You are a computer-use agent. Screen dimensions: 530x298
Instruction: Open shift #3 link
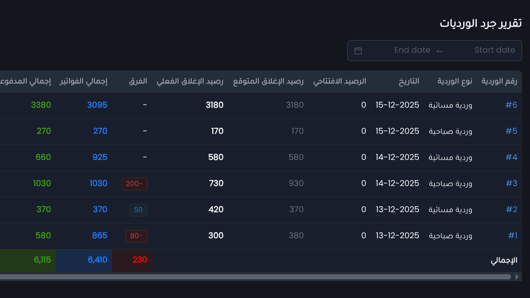(x=511, y=183)
